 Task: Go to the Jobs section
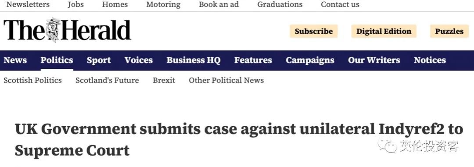[x=75, y=4]
